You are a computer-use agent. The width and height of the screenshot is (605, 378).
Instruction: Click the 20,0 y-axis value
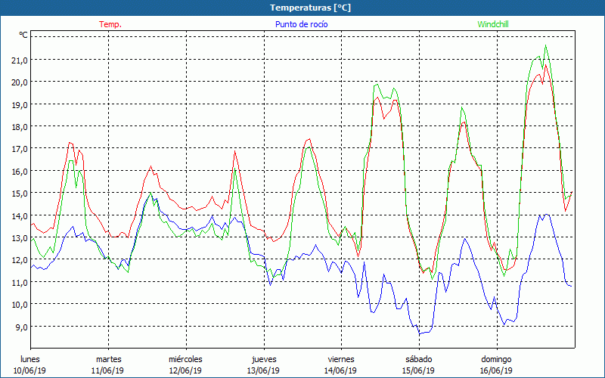(20, 82)
